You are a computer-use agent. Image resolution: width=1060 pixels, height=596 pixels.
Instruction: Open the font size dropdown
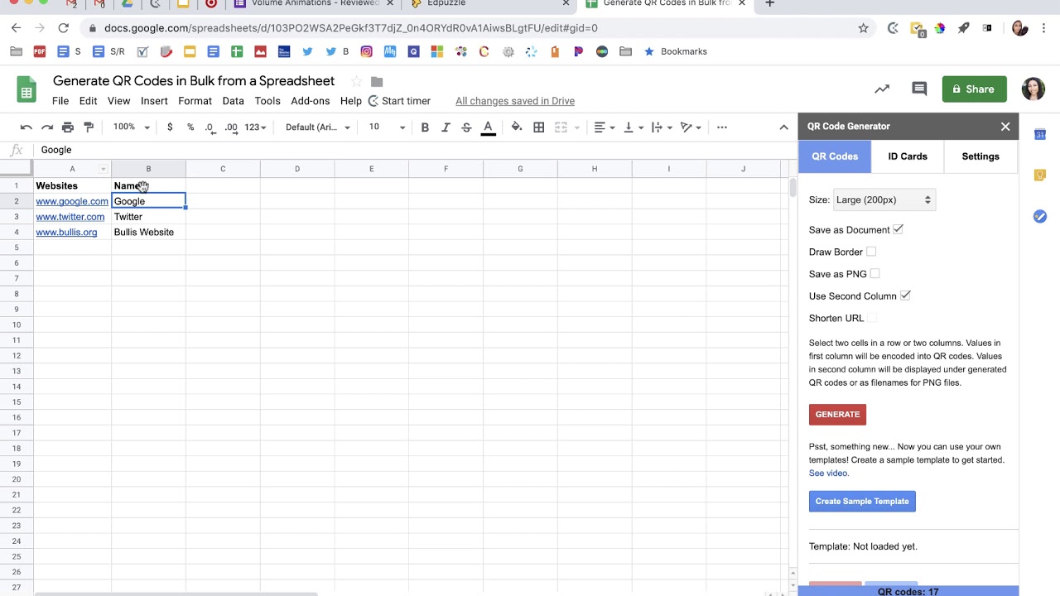coord(387,127)
